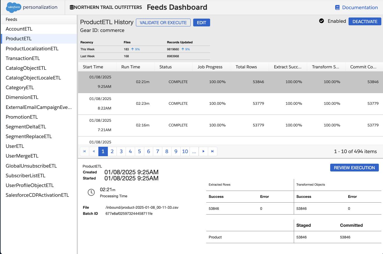Select CatalogObjectLocaleETL feed

(39, 78)
